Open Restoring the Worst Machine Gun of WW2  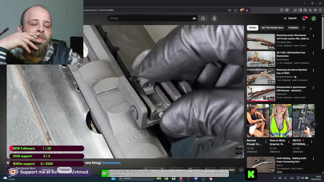[292, 71]
